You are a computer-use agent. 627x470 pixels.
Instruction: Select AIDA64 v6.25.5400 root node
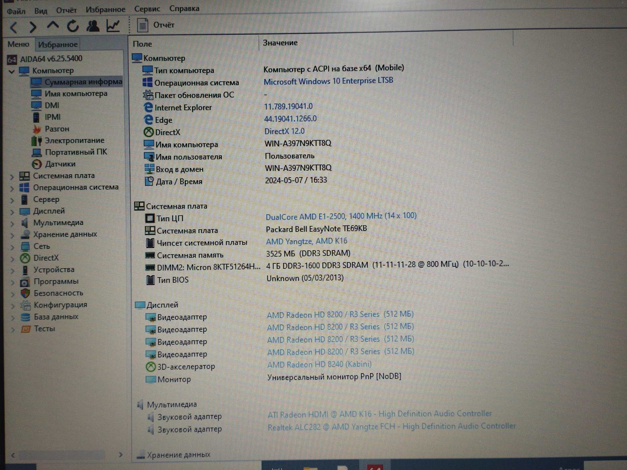[45, 59]
